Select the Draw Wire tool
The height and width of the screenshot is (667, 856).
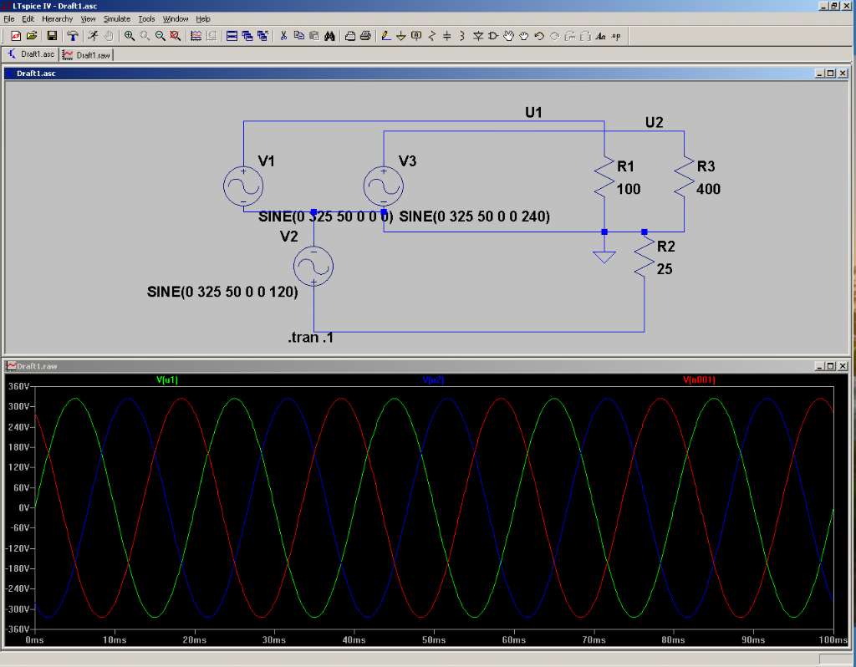click(385, 36)
